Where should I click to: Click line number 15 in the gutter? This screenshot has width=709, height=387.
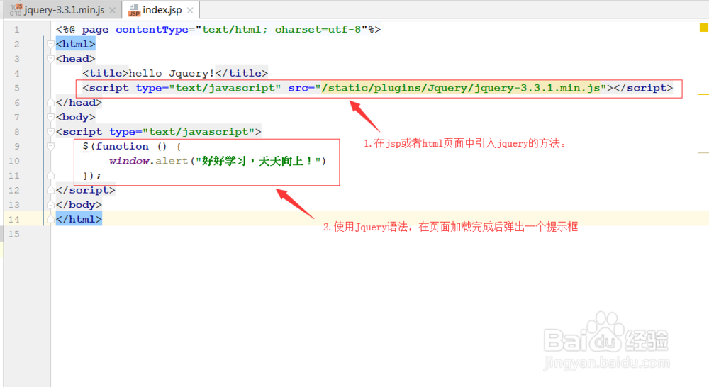click(x=14, y=234)
